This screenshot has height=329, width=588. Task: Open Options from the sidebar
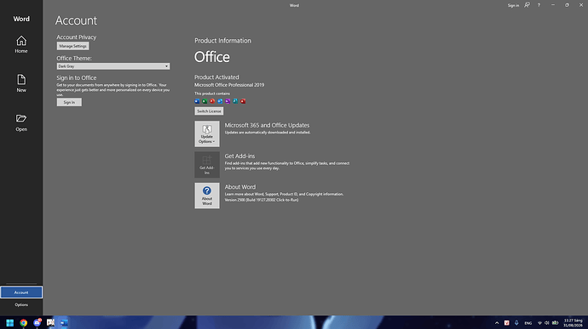21,304
